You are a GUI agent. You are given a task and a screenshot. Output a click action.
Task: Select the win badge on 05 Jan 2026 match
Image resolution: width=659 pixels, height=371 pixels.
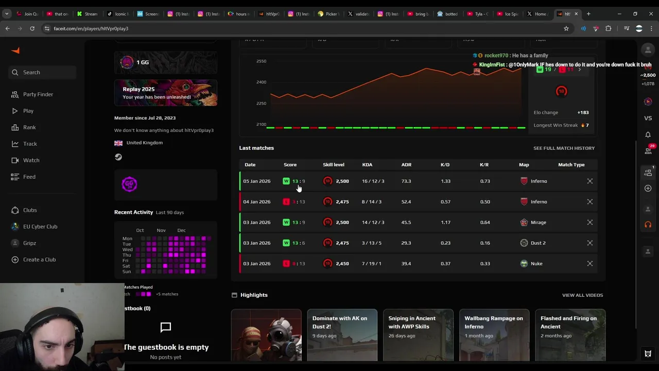[286, 181]
